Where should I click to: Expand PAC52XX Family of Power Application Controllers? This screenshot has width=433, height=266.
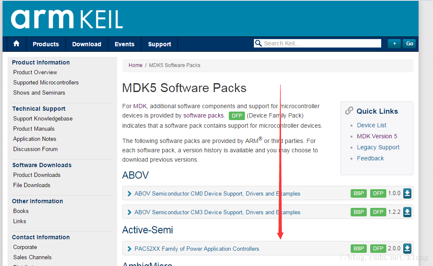click(x=129, y=249)
